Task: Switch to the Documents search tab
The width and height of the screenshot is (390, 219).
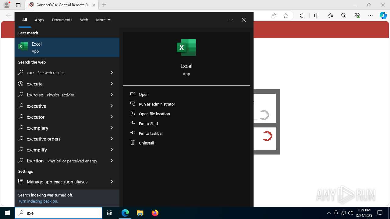Action: [62, 20]
